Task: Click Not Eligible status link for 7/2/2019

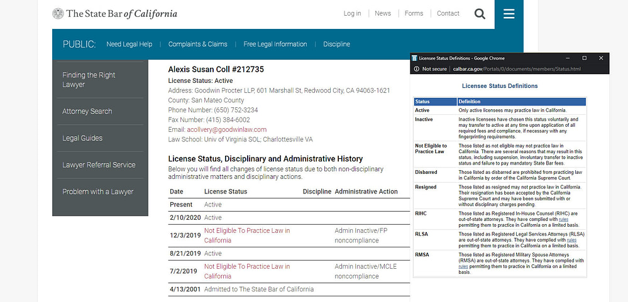Action: point(246,271)
